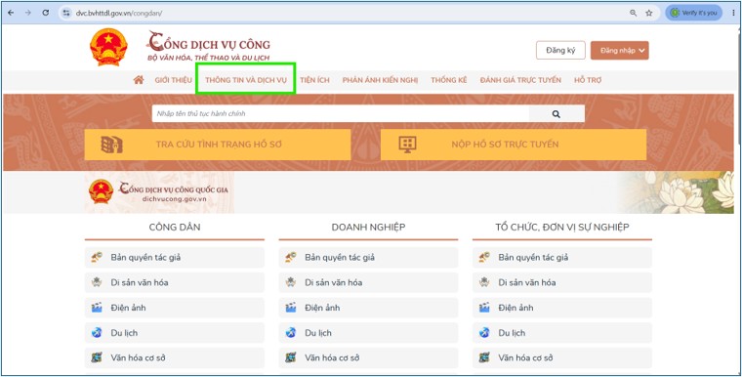Click the dossier lookup building icon
The height and width of the screenshot is (377, 742).
pos(112,145)
